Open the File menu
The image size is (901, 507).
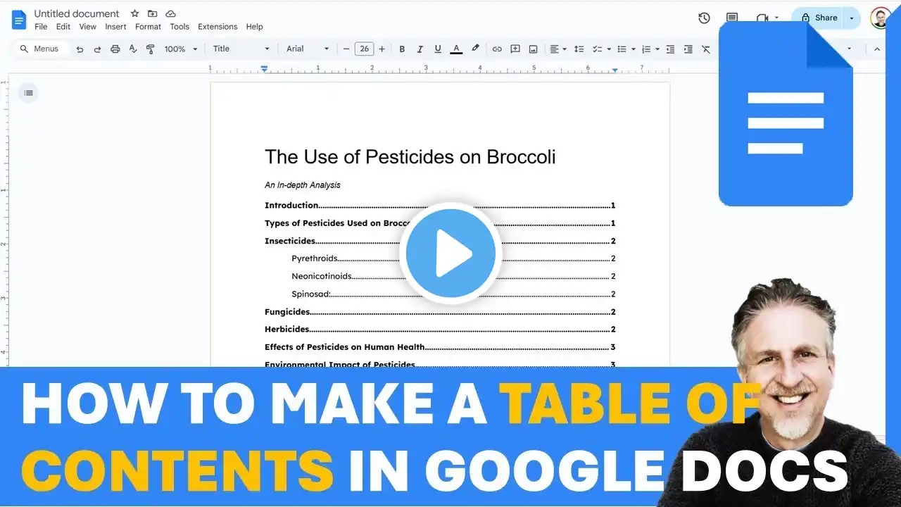(x=41, y=27)
